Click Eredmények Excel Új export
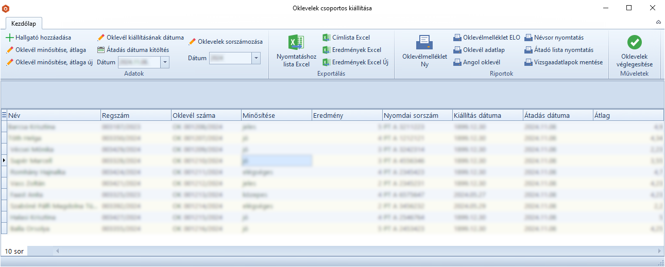The image size is (665, 267). click(326, 62)
